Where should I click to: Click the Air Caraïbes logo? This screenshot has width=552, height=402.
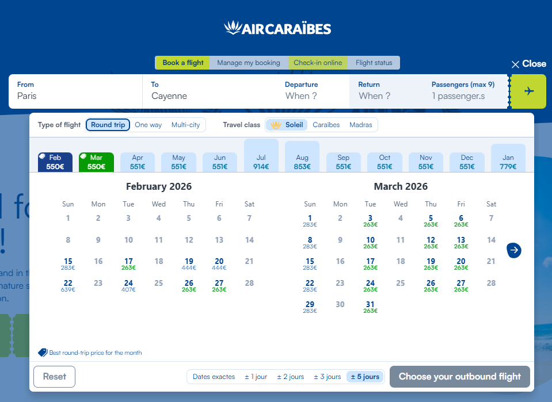pos(277,28)
